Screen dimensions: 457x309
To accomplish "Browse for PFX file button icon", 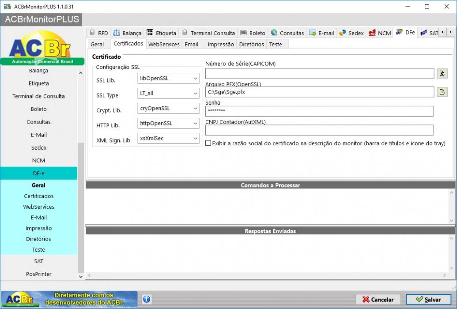I will [442, 92].
